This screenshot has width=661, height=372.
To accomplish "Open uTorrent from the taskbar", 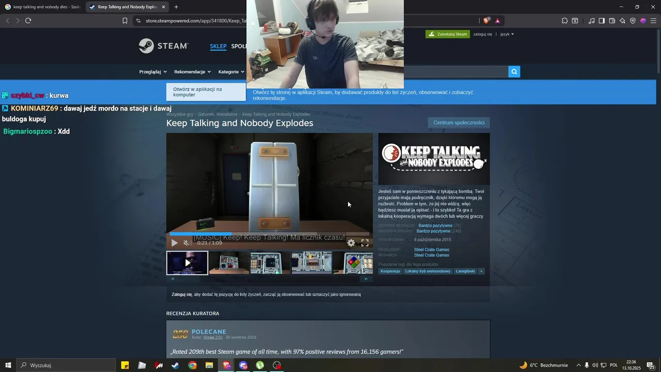I will 260,365.
